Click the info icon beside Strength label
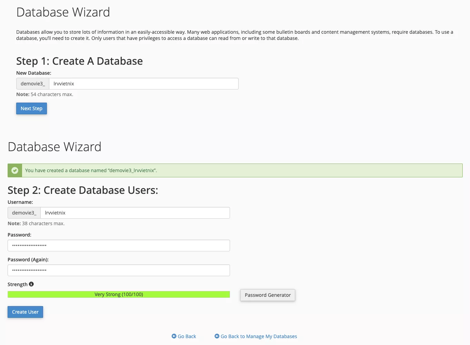 pyautogui.click(x=31, y=284)
